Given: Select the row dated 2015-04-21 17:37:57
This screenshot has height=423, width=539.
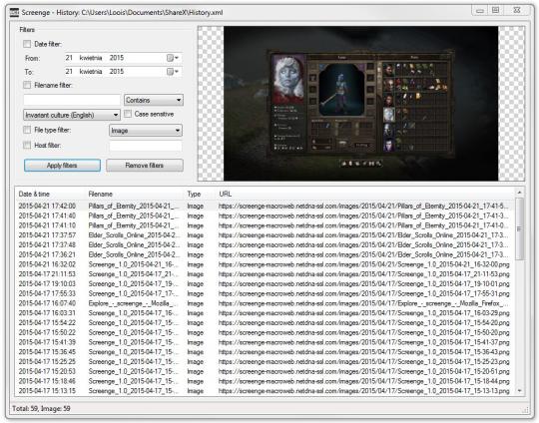Looking at the screenshot, I should tap(265, 235).
